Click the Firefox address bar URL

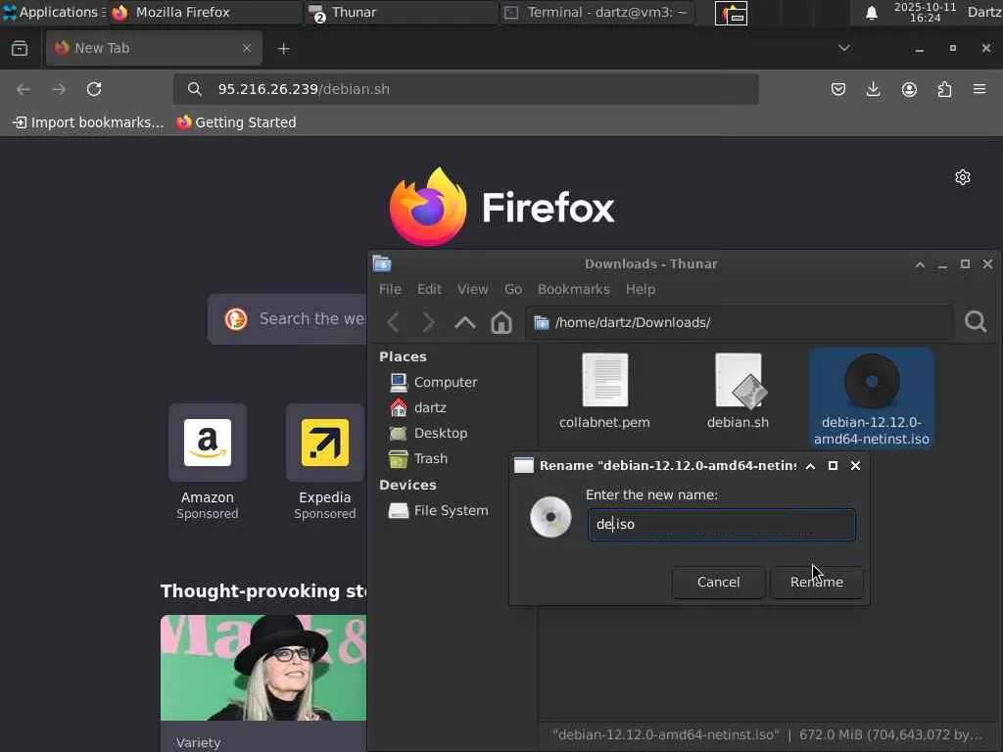(x=465, y=89)
